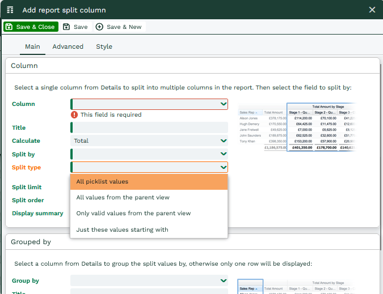
Task: Select 'All values from the parent view'
Action: tap(149, 198)
